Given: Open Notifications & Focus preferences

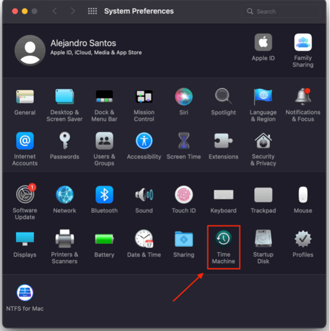Looking at the screenshot, I should (303, 97).
